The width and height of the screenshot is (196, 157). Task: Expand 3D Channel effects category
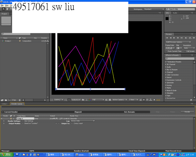coord(166,64)
